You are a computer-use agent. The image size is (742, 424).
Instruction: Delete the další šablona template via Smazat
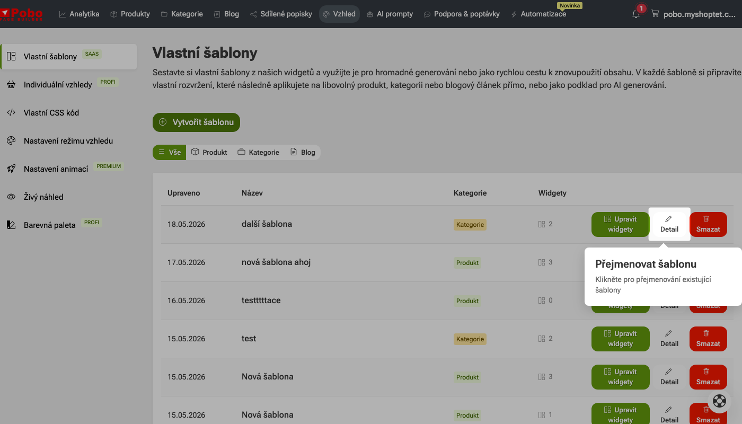coord(708,224)
